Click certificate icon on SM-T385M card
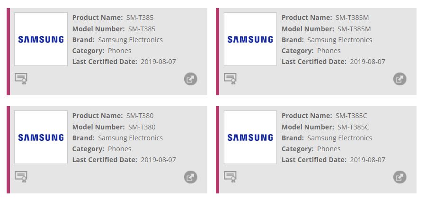Viewport: 426px width, 201px height. tap(231, 79)
